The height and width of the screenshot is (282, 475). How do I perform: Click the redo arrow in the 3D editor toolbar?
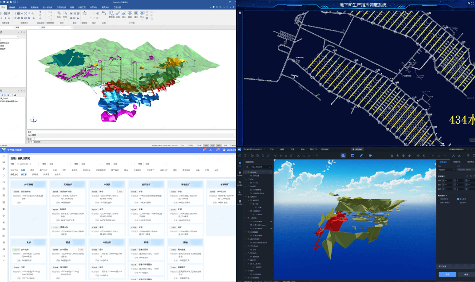[281, 156]
